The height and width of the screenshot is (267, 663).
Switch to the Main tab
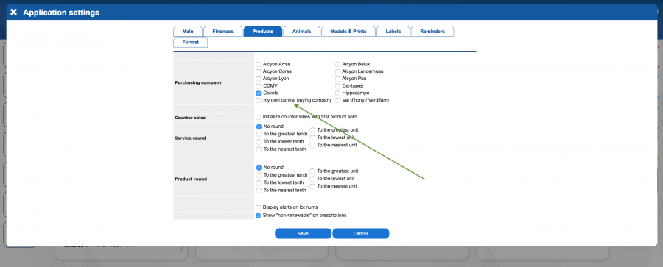pos(188,32)
